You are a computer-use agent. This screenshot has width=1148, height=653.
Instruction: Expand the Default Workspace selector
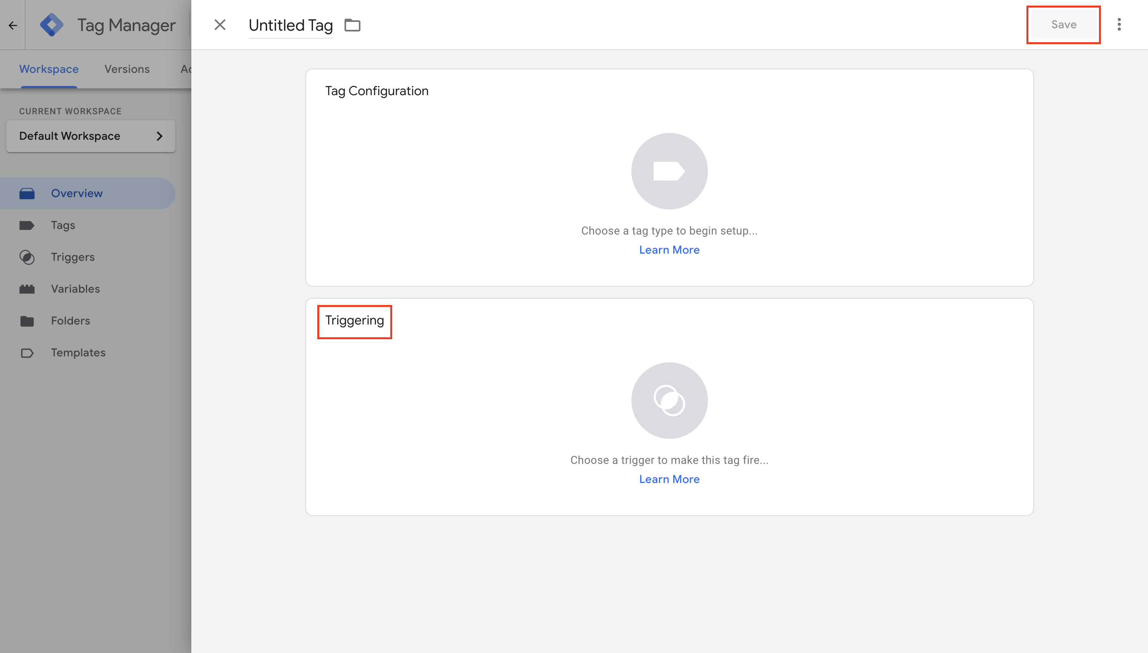(91, 136)
